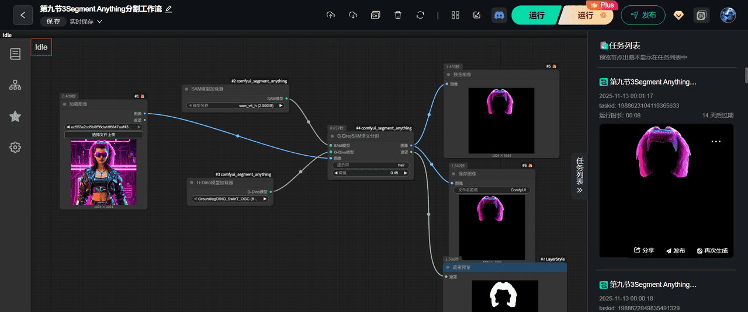Click the upload workflow cloud icon
The image size is (748, 312).
click(x=331, y=15)
